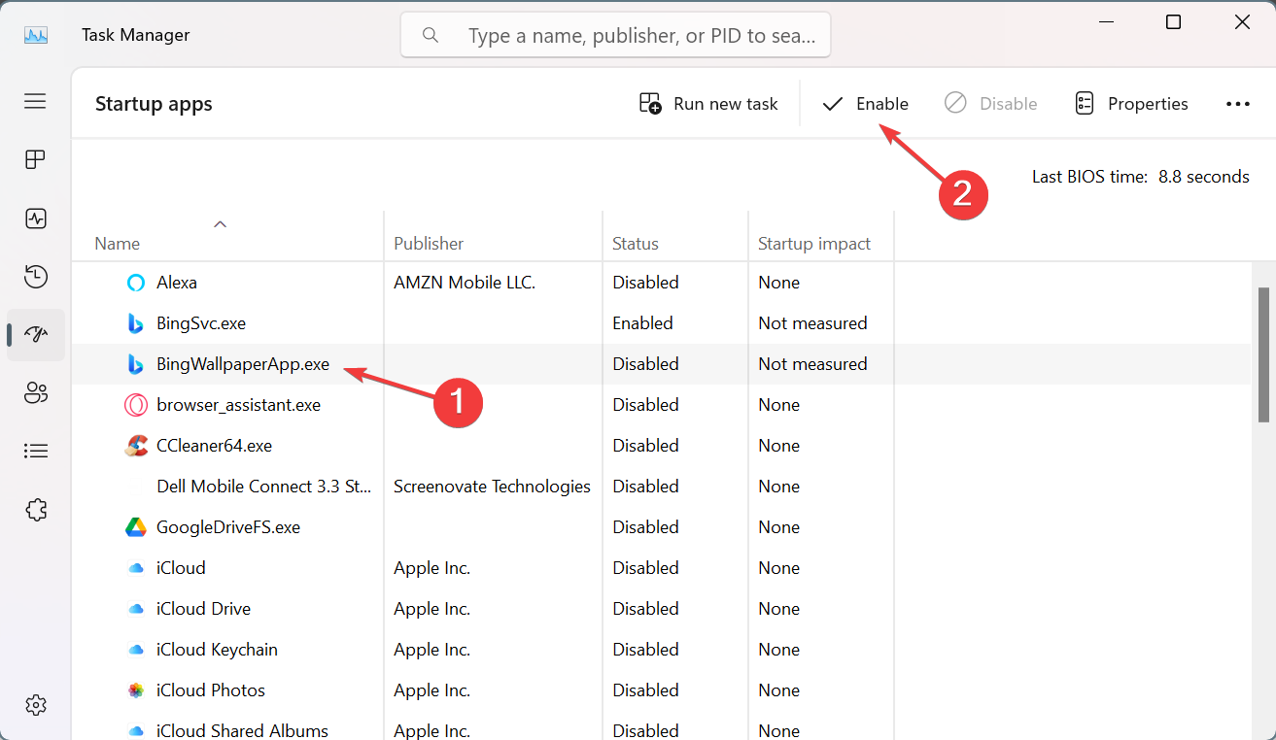Maximize the Task Manager window
Image resolution: width=1276 pixels, height=740 pixels.
1173,22
